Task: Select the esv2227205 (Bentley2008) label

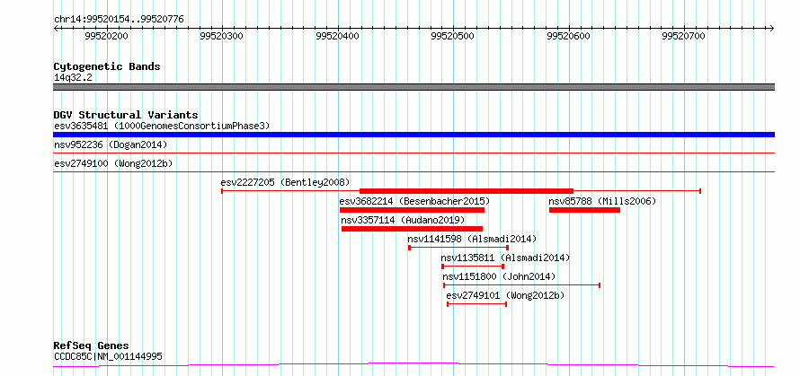Action: tap(285, 182)
